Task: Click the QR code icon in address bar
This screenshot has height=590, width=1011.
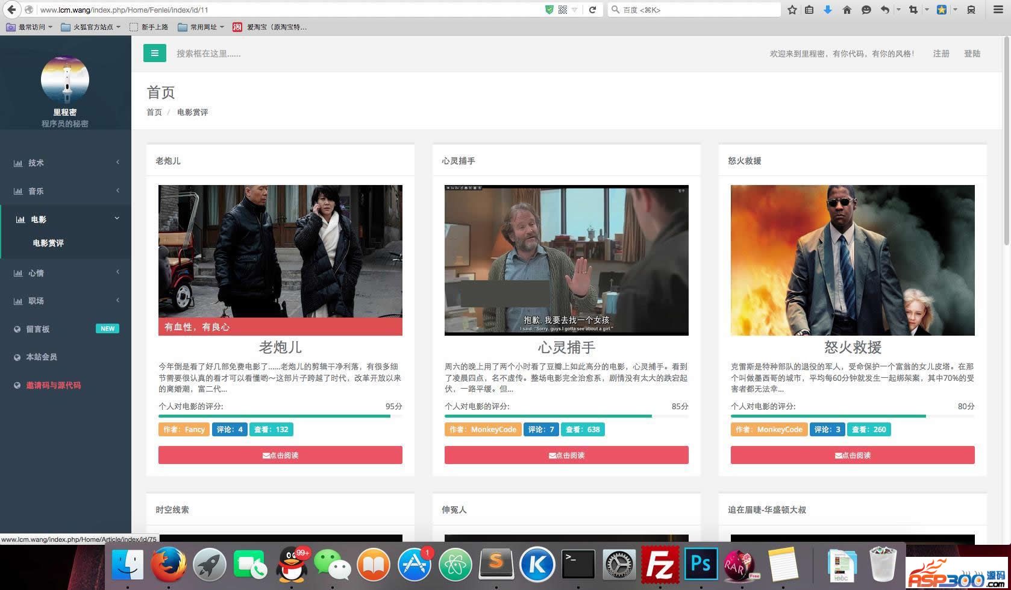Action: (x=563, y=10)
